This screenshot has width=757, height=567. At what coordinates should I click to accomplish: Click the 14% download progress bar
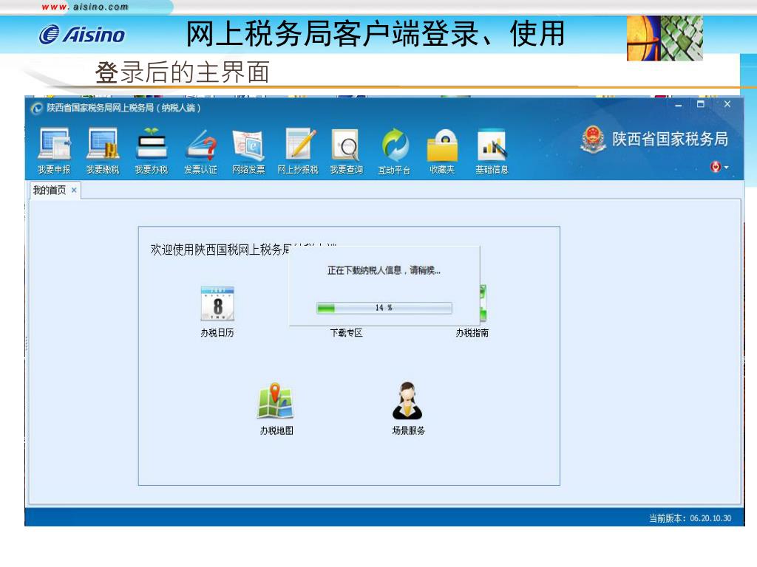point(384,308)
